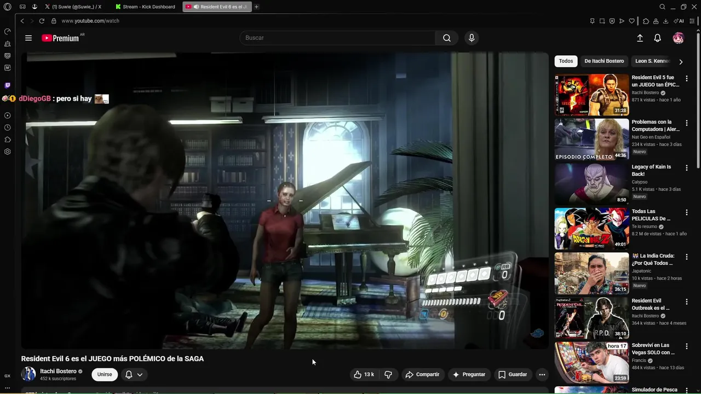Take snapshot with dashed-square icon
Viewport: 701px width, 394px height.
tap(602, 21)
